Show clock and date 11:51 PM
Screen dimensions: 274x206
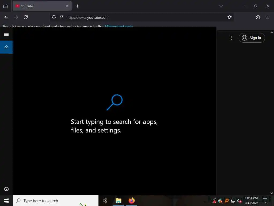[x=251, y=201]
